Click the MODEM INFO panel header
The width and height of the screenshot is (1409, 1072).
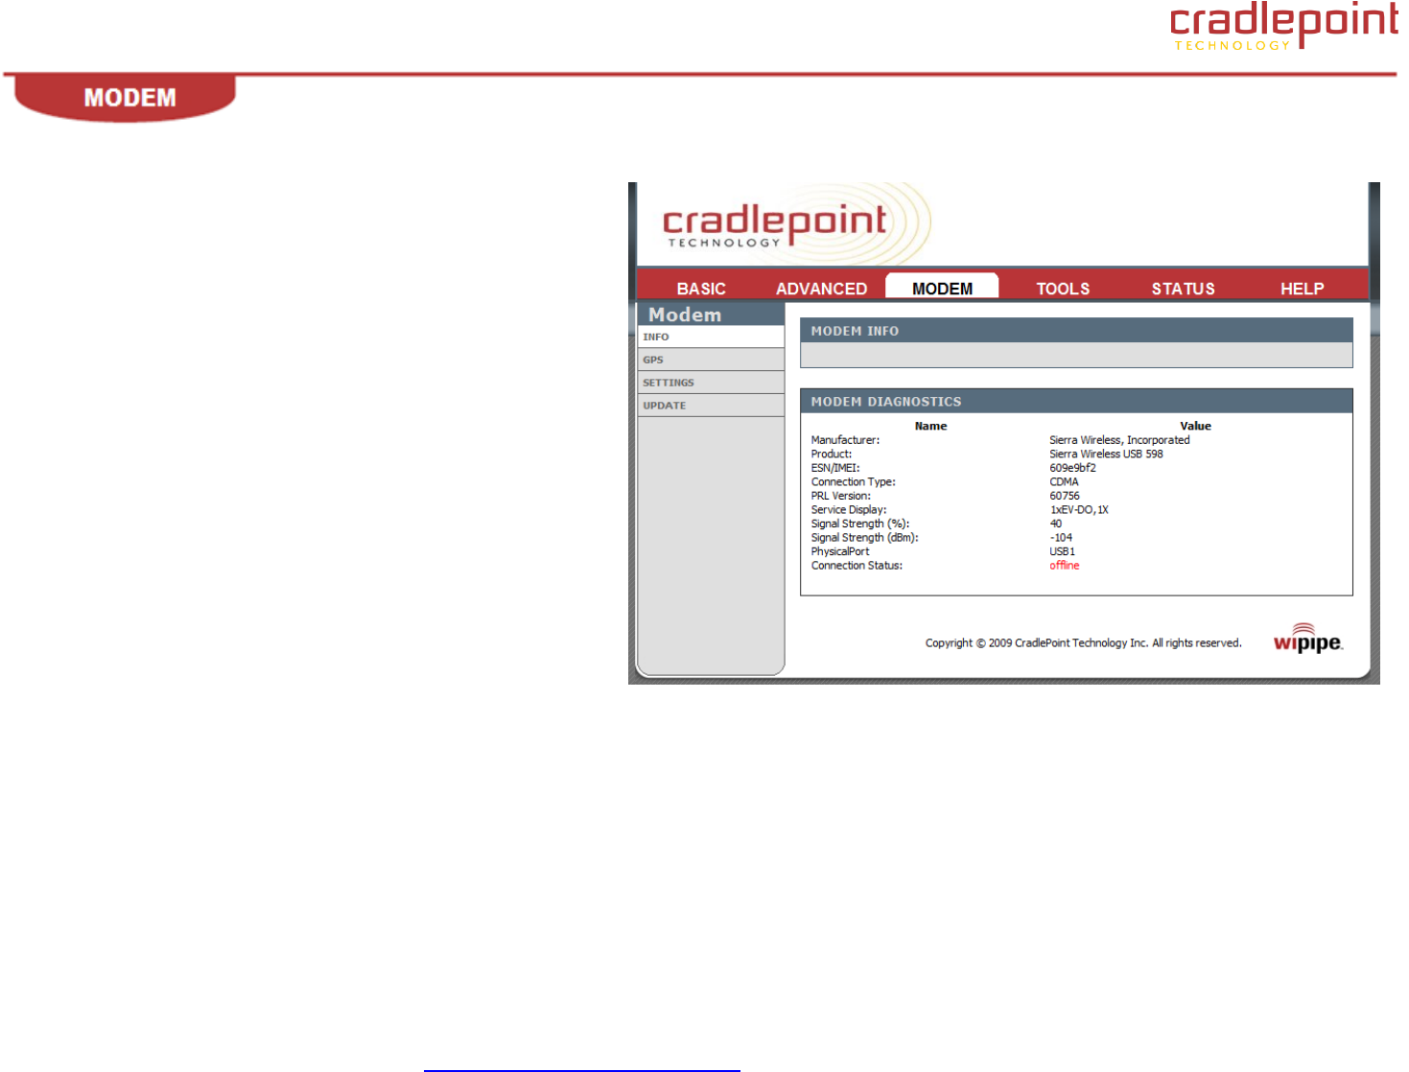(x=1076, y=331)
